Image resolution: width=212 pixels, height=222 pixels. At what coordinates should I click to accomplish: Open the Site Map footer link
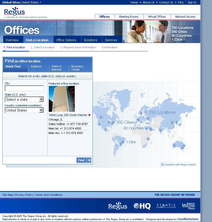pos(7,195)
